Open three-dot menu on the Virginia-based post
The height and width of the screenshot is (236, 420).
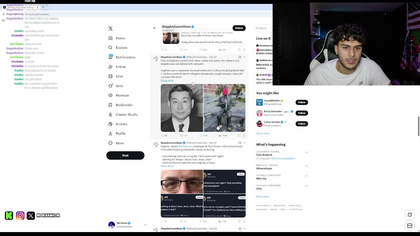[x=244, y=143]
